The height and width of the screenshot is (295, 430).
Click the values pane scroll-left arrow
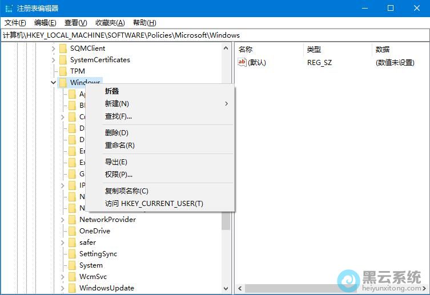pyautogui.click(x=240, y=288)
